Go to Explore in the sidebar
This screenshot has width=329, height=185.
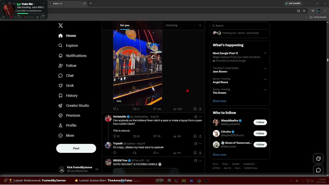click(68, 45)
